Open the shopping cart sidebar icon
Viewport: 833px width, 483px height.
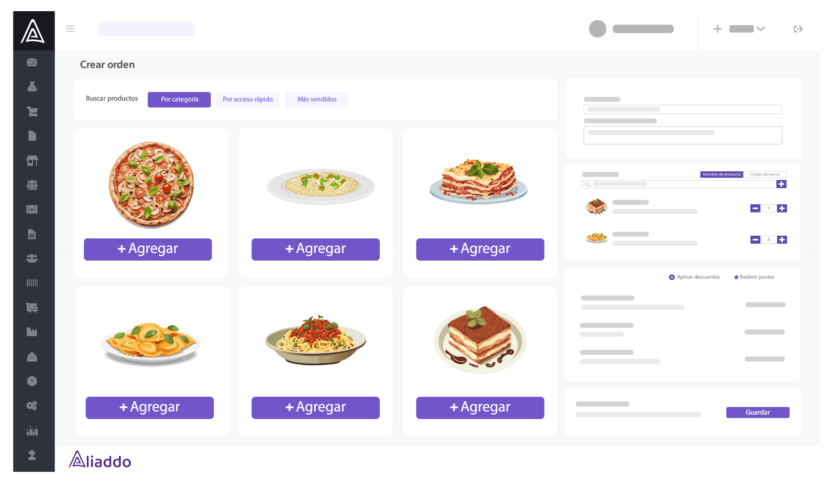click(32, 111)
